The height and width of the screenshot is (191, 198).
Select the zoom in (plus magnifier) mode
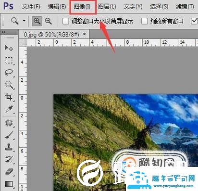(37, 21)
